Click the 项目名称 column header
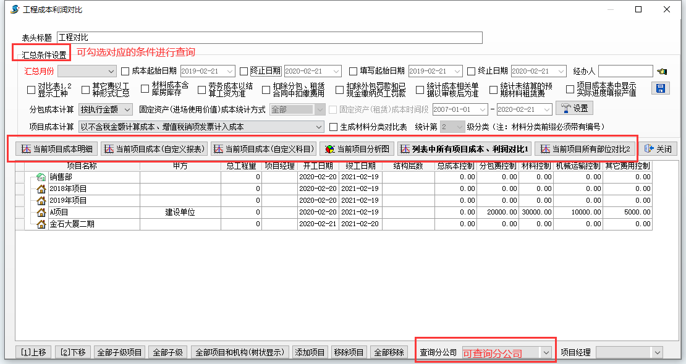686x364 pixels. pos(82,166)
